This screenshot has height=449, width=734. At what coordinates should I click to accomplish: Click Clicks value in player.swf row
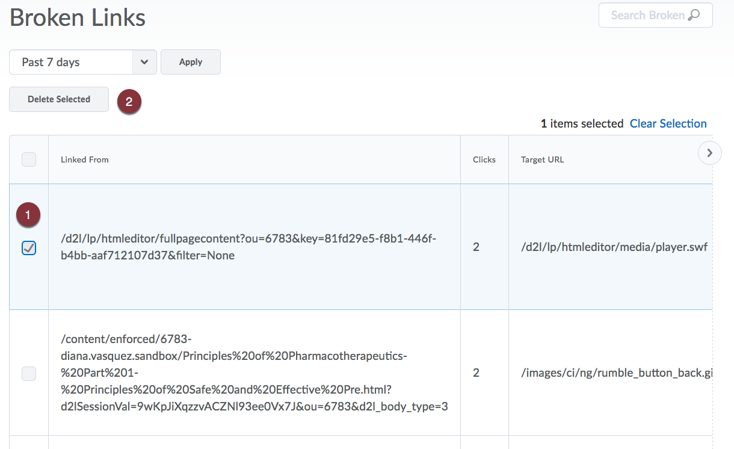point(476,247)
